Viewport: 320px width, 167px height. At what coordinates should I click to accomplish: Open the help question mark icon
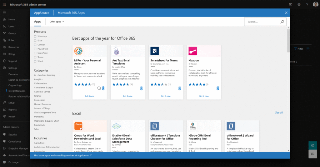[x=307, y=4]
